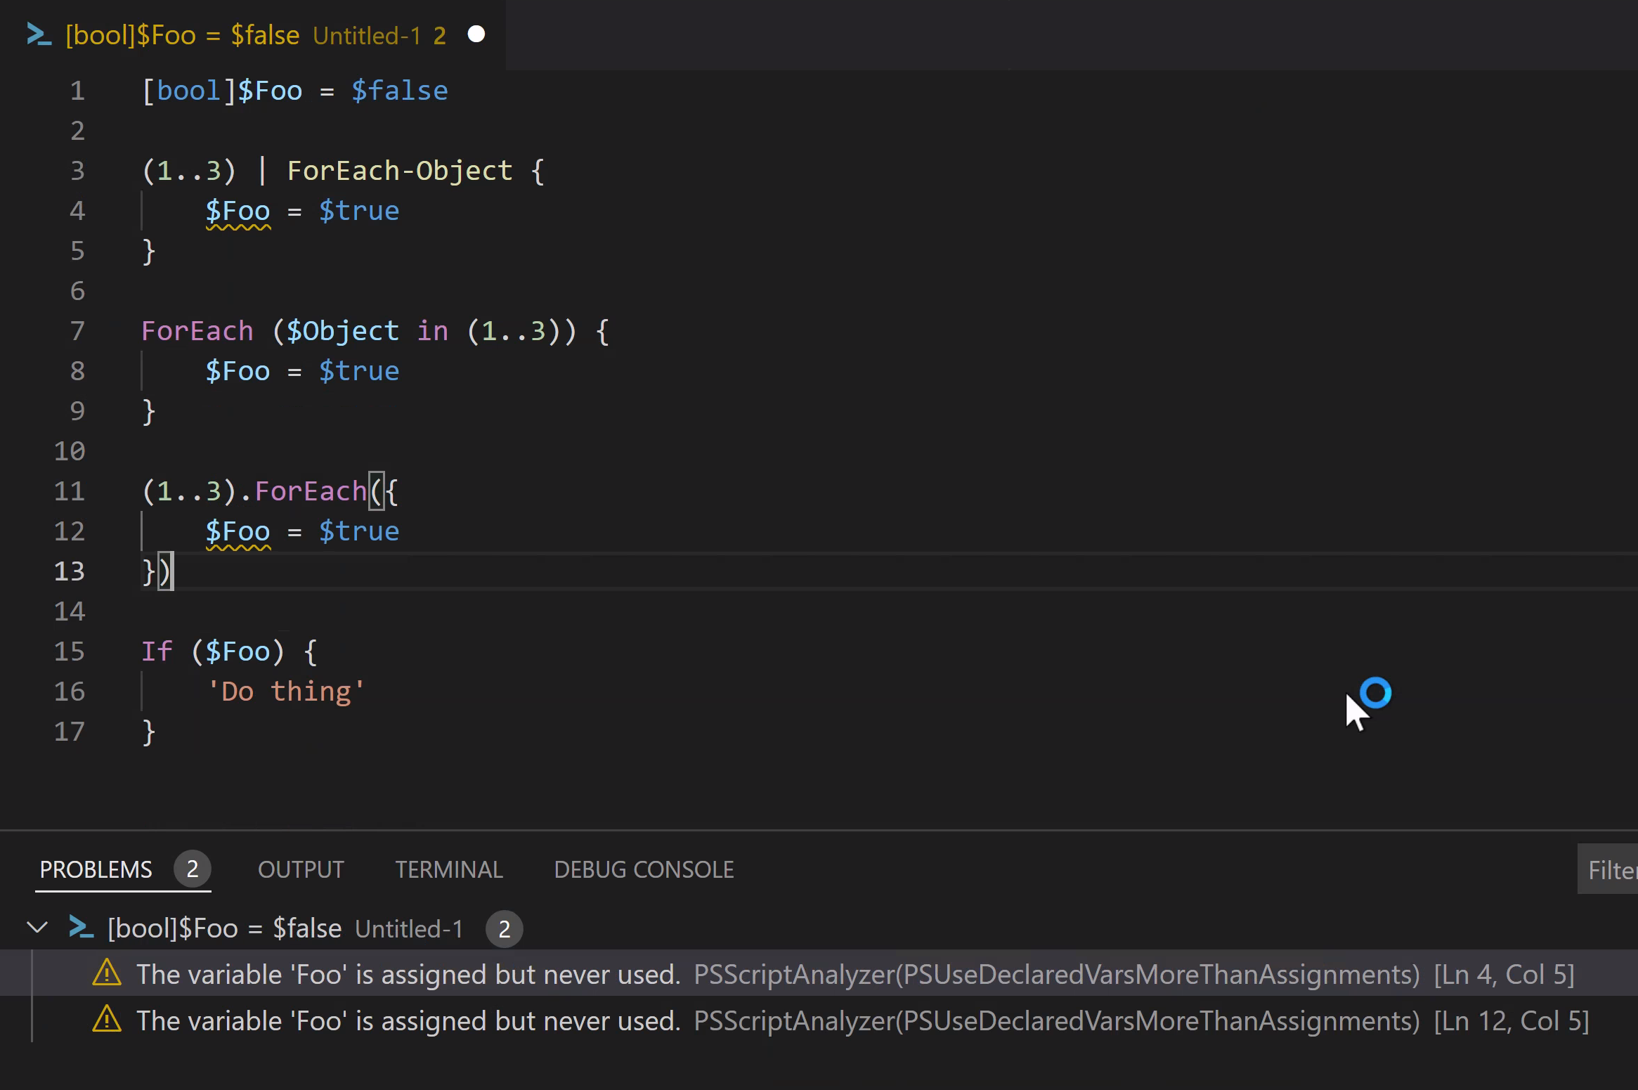Place cursor on the $Foo variable in line 15

(x=239, y=651)
